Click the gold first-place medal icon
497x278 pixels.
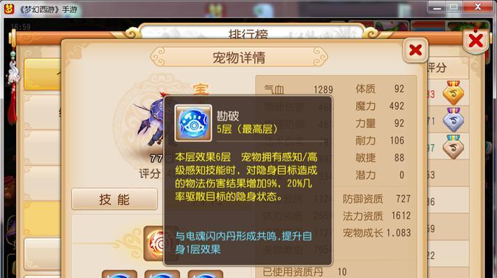[x=453, y=92]
